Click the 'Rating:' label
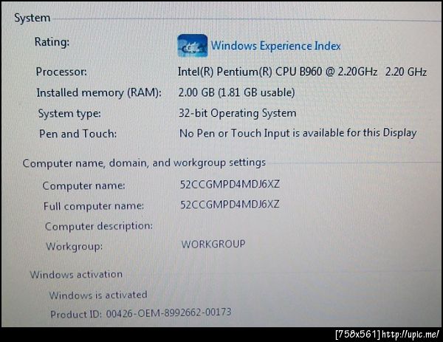443x342 pixels. point(52,42)
